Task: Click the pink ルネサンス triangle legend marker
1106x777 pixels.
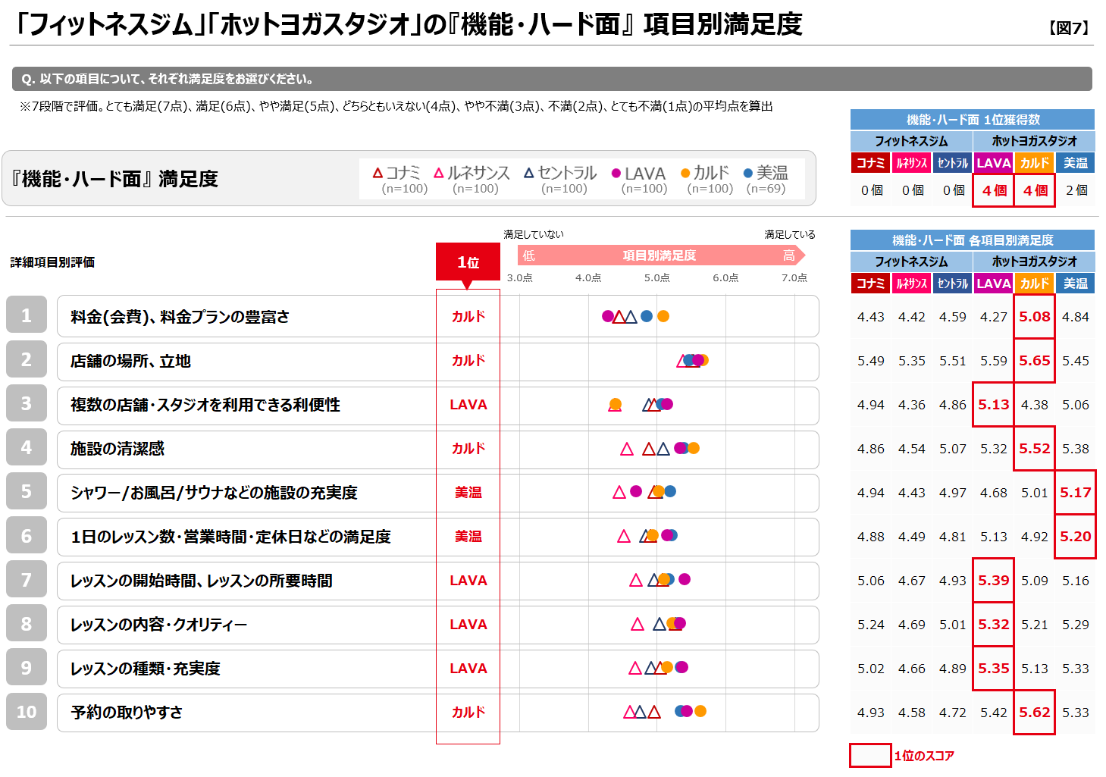Action: click(x=439, y=173)
